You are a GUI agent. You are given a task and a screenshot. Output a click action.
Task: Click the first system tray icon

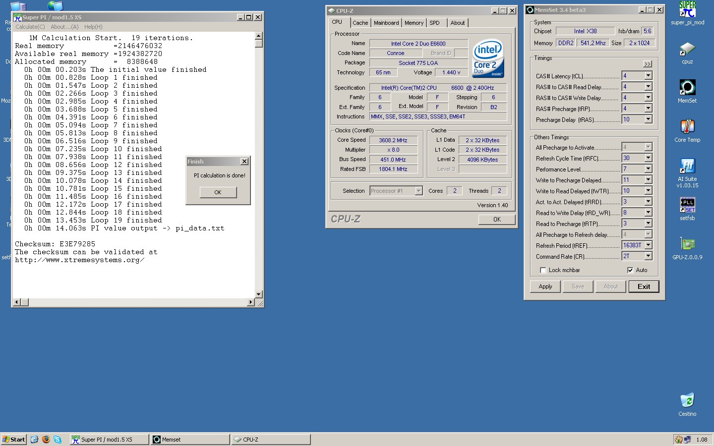coord(678,439)
